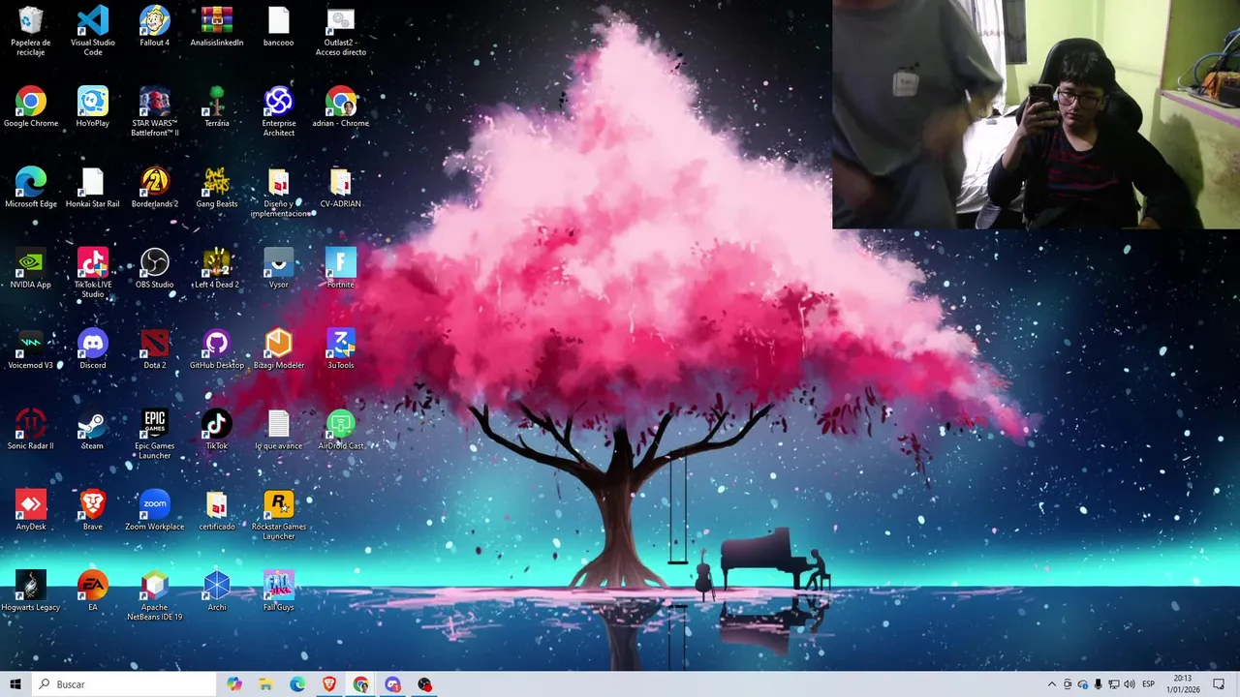Open the microphone tray icon
1240x697 pixels.
pos(1099,684)
